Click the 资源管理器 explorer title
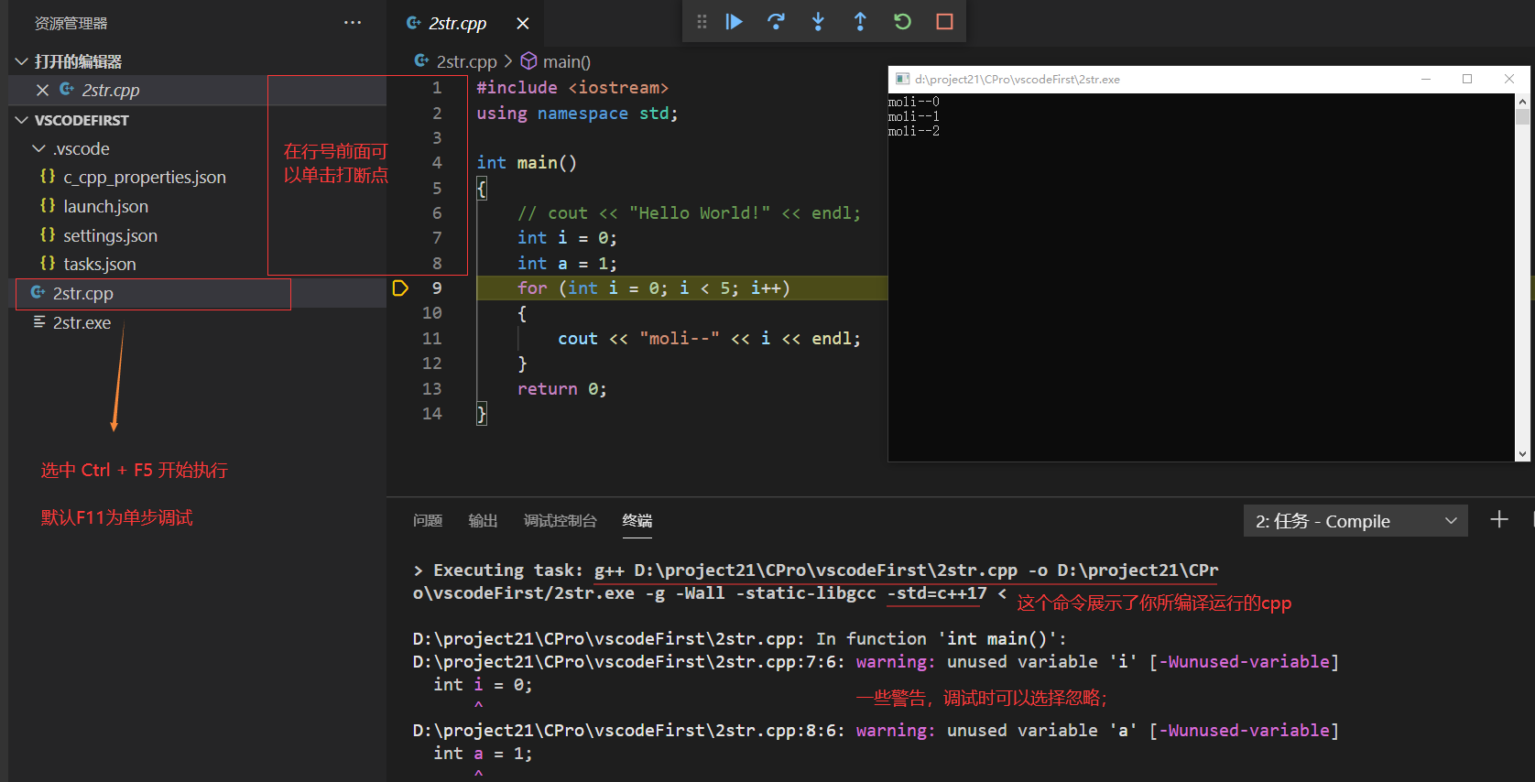1535x782 pixels. pos(71,23)
